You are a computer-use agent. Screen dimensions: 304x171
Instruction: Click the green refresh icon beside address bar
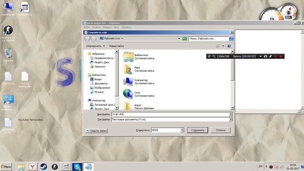pos(185,38)
